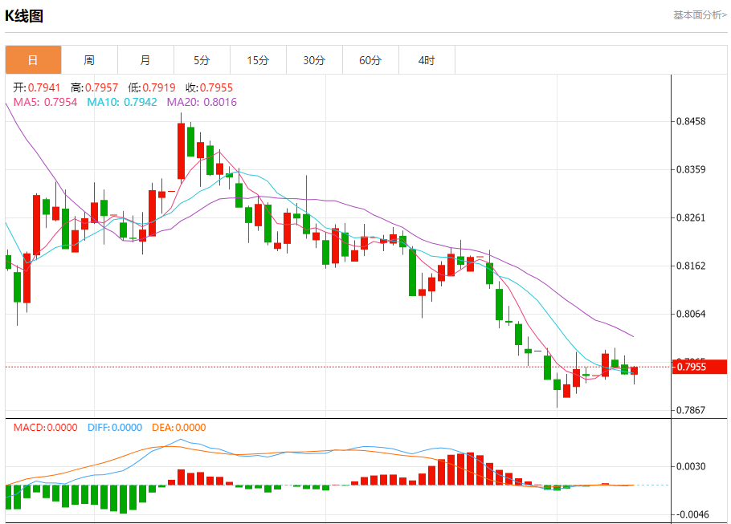The width and height of the screenshot is (731, 524).
Task: Click the 0.7867 price axis label
Action: tap(691, 410)
